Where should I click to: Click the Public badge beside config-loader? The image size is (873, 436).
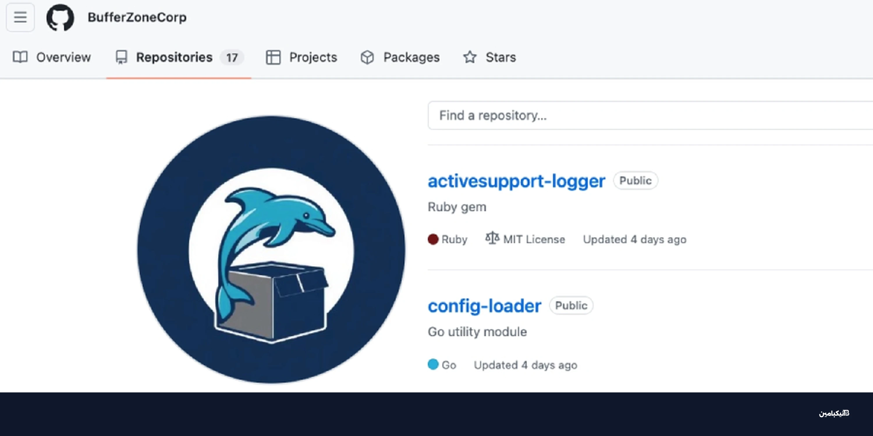[571, 305]
